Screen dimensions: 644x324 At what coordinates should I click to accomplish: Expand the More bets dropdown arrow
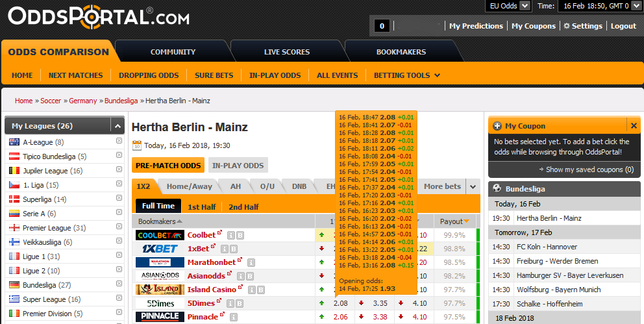tap(473, 186)
